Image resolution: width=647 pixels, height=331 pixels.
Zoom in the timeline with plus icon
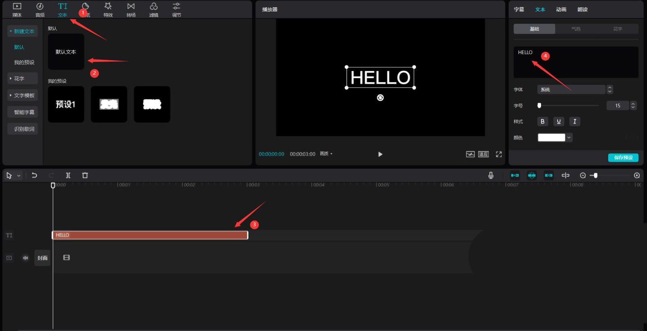(637, 175)
